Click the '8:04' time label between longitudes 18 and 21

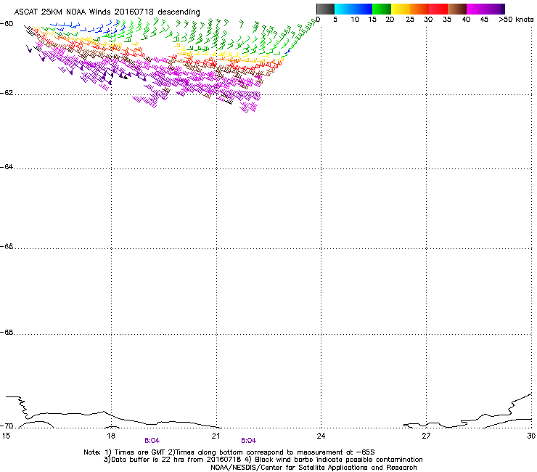[x=152, y=441]
